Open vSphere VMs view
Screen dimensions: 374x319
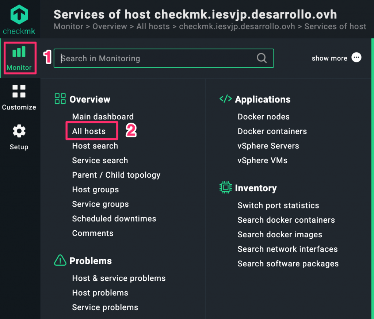tap(262, 161)
